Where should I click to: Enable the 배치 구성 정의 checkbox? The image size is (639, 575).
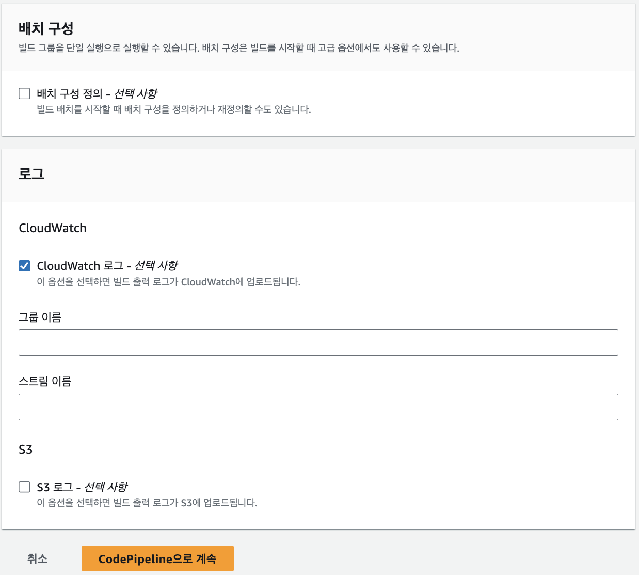click(24, 93)
